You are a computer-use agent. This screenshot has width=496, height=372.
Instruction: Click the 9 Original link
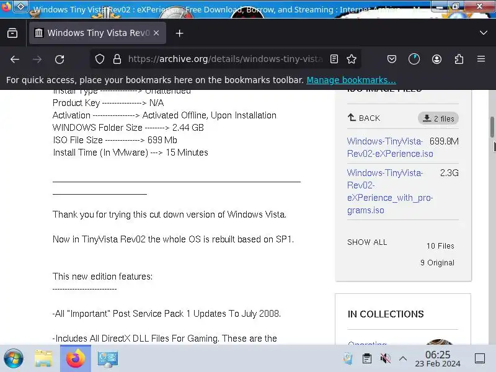pos(437,262)
